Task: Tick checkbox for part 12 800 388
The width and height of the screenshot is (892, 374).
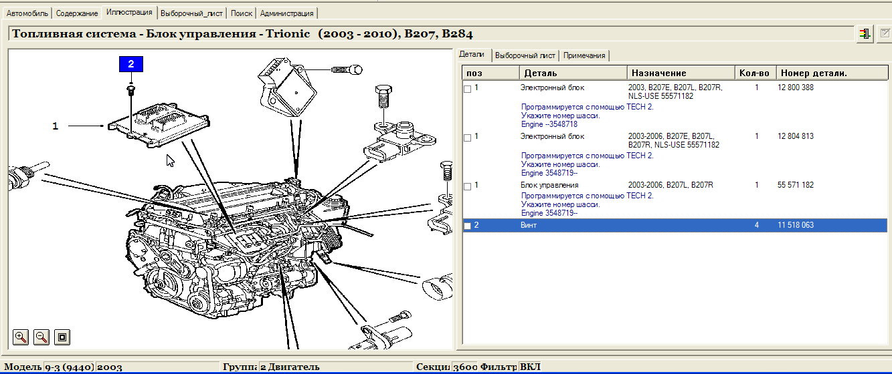Action: click(x=467, y=89)
